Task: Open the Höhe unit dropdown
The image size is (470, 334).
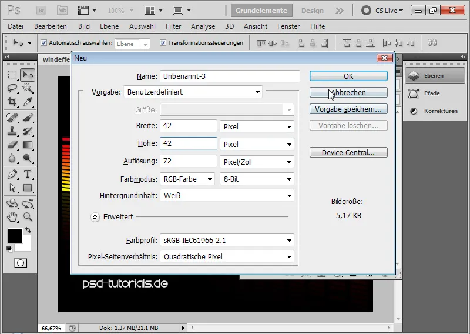Action: click(257, 144)
